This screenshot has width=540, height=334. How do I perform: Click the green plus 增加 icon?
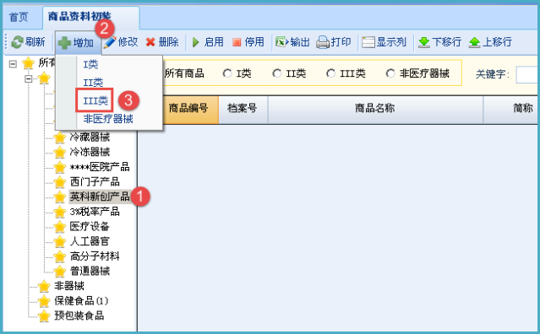64,43
